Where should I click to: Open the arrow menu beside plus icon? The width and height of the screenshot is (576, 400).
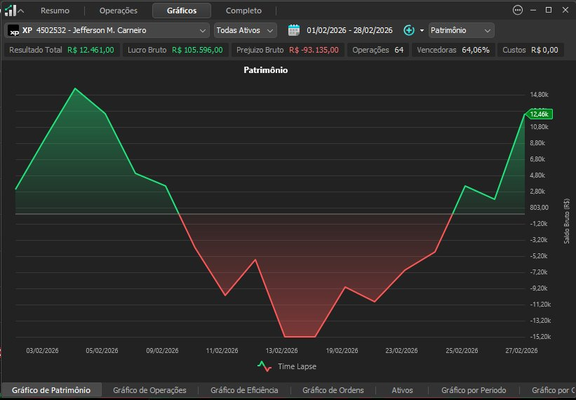click(422, 30)
